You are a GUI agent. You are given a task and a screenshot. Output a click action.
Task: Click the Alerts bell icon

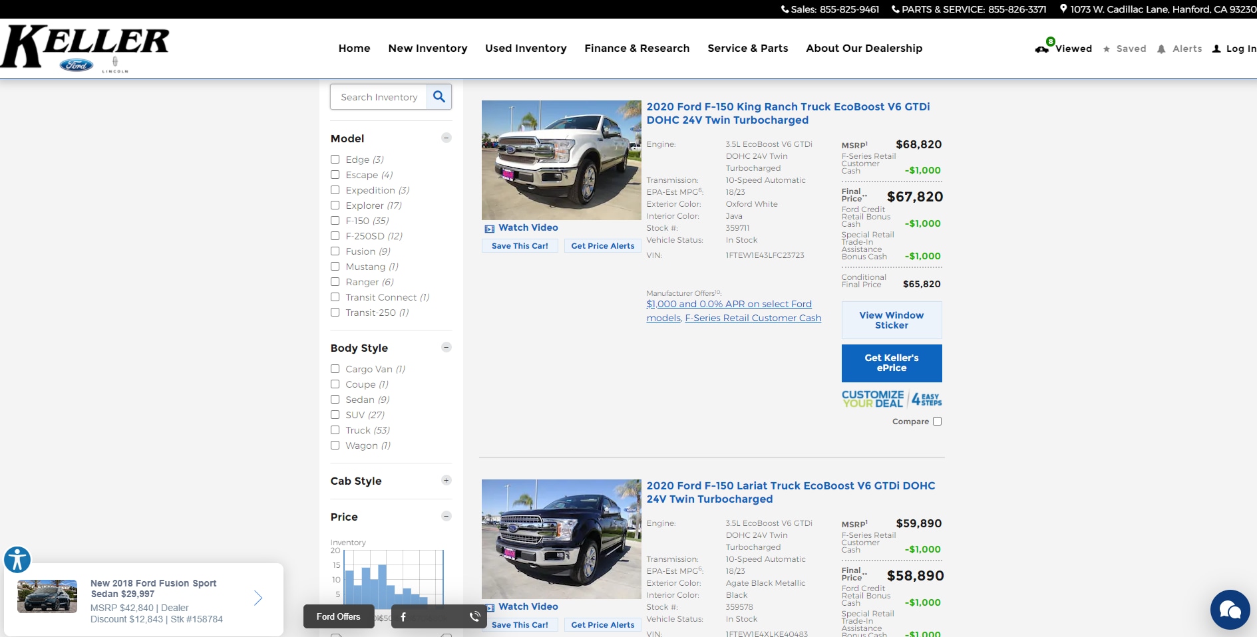(1161, 49)
